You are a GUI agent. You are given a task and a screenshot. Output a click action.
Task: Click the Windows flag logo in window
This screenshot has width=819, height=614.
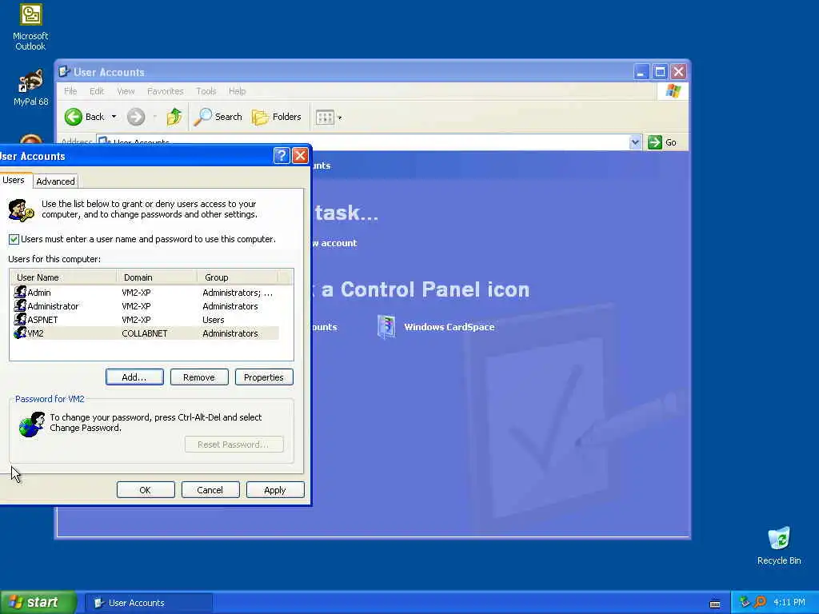pos(673,91)
